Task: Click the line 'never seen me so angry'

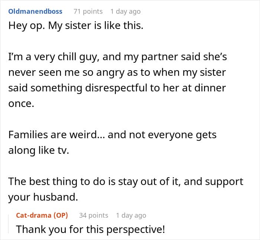Action: tap(117, 73)
